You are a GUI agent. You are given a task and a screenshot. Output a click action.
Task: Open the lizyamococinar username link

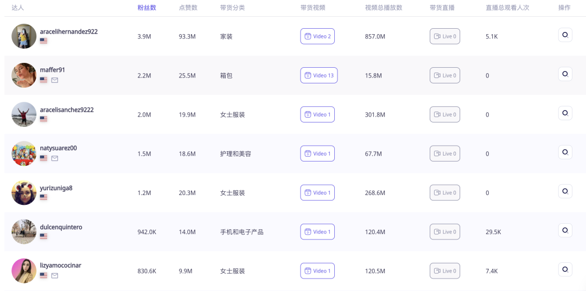61,266
